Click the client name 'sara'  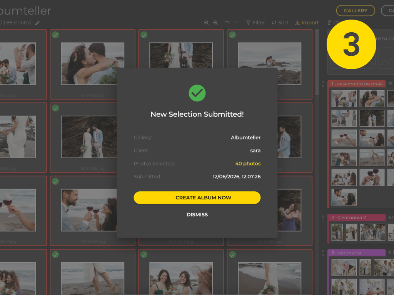tap(255, 151)
